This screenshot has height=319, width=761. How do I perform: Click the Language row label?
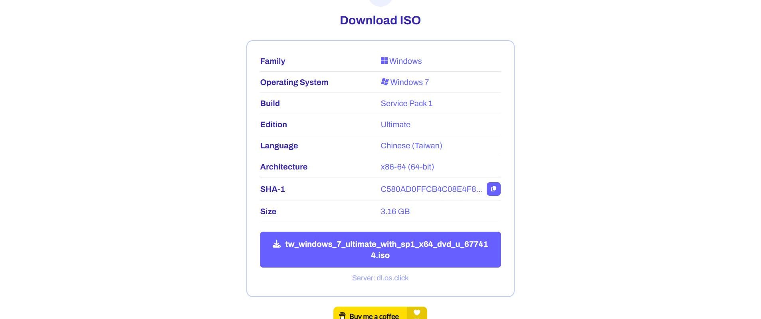pos(279,146)
